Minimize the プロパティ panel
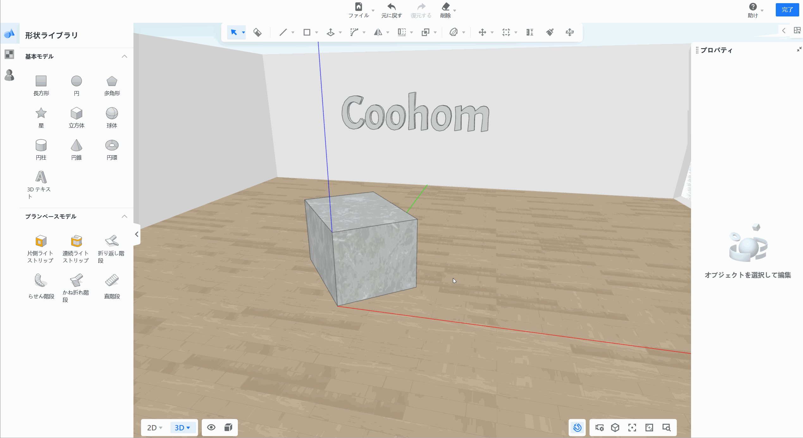 pos(799,49)
